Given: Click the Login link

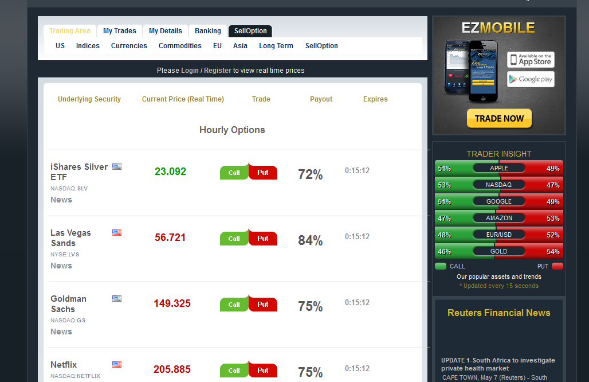Looking at the screenshot, I should coord(190,71).
